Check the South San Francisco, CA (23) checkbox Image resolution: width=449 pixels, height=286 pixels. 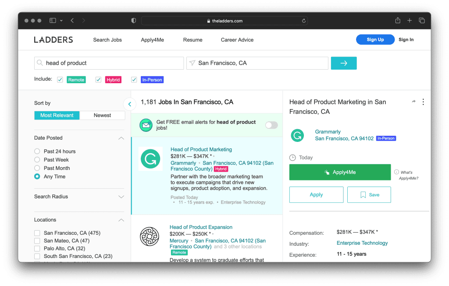(x=37, y=256)
